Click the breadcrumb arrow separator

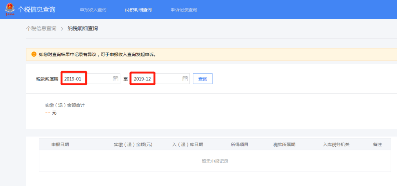click(x=62, y=29)
